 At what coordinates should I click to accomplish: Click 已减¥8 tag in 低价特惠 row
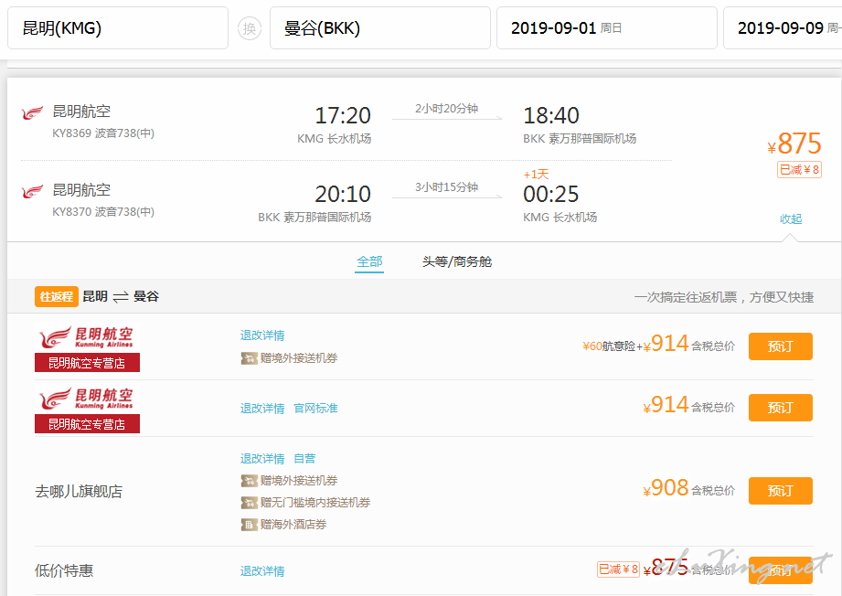618,569
